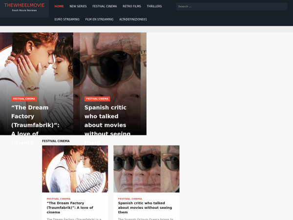Select Retro Films in navigation
This screenshot has width=293, height=220.
pos(131,6)
